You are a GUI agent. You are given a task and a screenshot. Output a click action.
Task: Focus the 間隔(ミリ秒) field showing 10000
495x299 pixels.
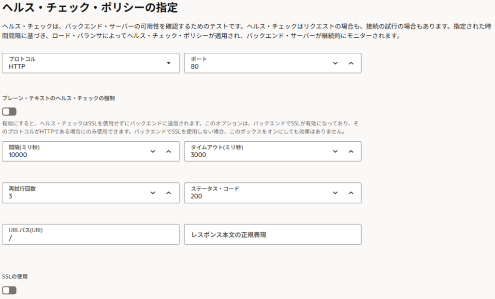[x=73, y=152]
